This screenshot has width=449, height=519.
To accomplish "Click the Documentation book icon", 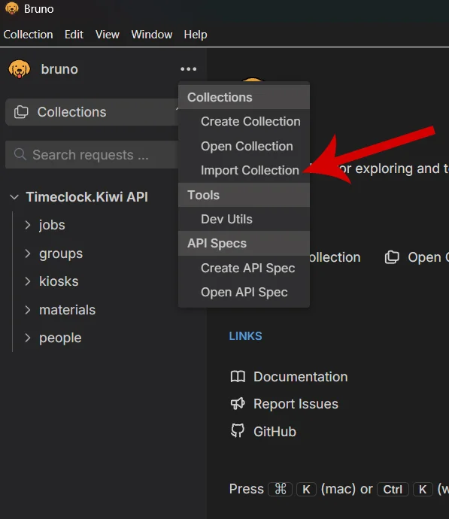I will pos(238,377).
